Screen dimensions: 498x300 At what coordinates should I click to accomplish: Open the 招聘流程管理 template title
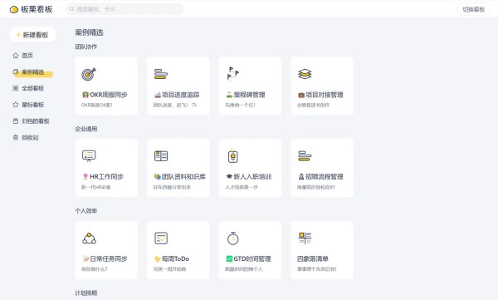click(x=320, y=177)
